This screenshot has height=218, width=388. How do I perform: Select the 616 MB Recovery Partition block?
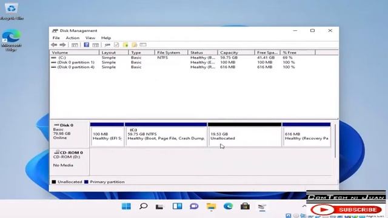306,134
